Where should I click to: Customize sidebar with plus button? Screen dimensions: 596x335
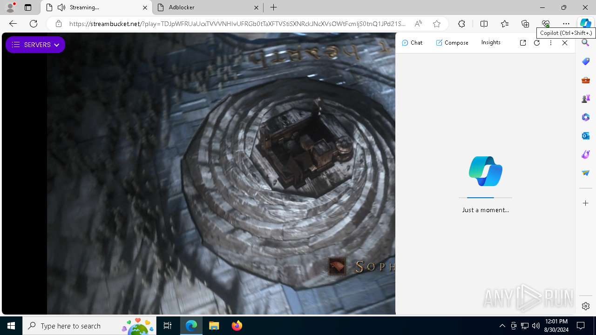[x=586, y=203]
